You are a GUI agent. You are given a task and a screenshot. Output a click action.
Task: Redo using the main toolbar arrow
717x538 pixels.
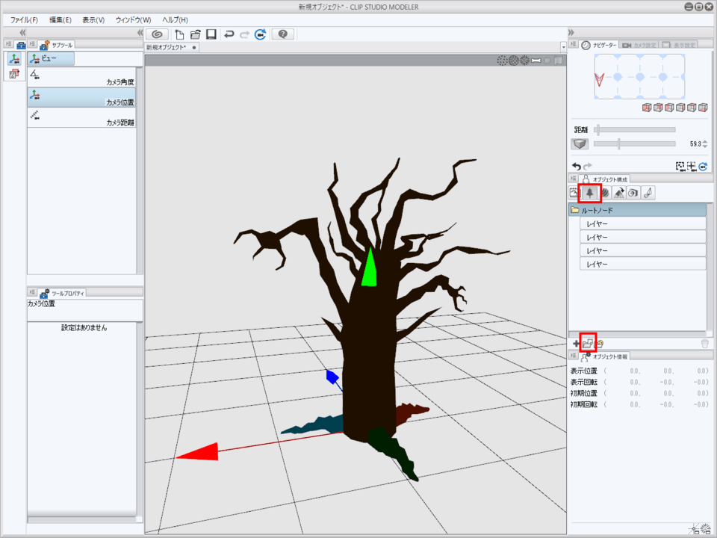[x=245, y=34]
